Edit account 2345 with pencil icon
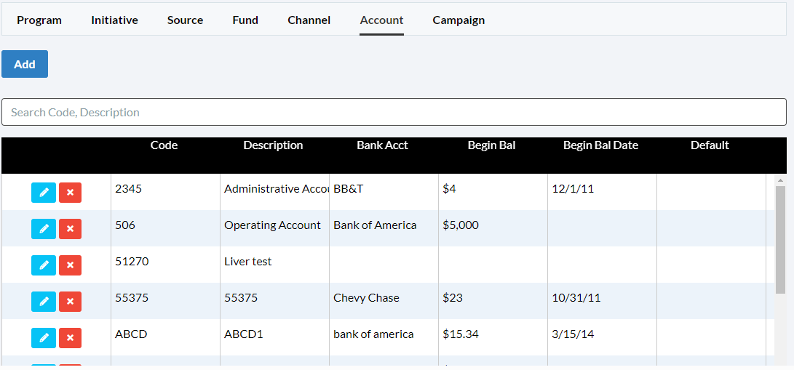This screenshot has height=370, width=794. pos(44,193)
